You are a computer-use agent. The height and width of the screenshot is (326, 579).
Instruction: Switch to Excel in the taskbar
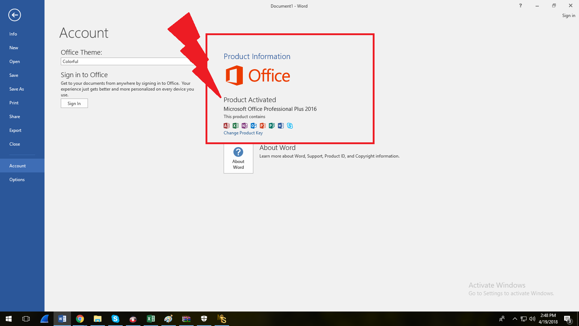click(x=151, y=319)
